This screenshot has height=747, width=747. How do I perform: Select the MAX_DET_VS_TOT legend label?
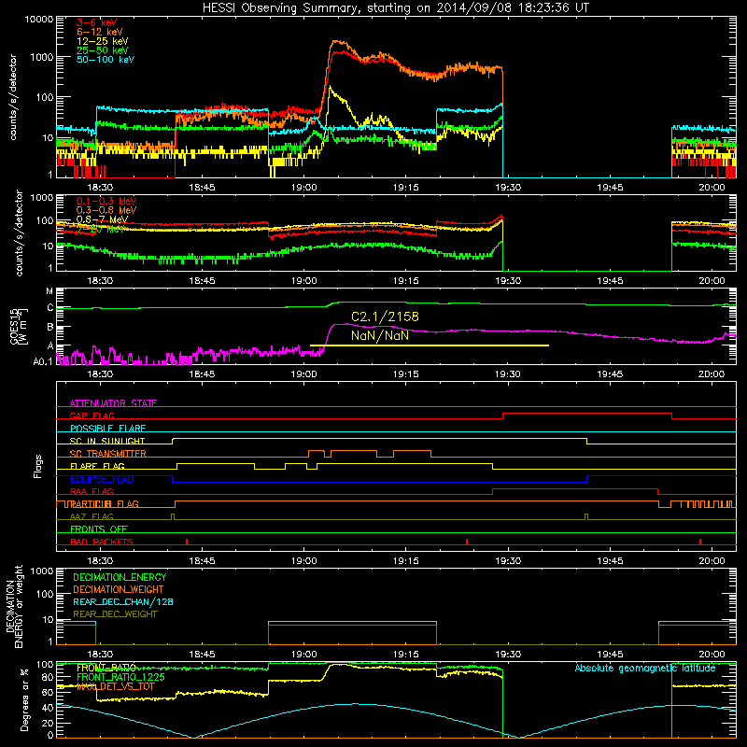point(115,686)
